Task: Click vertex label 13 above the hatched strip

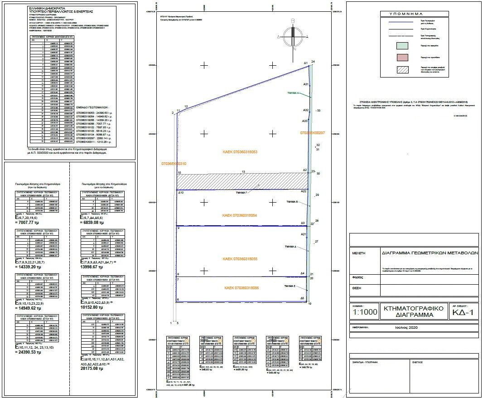Action: click(243, 172)
